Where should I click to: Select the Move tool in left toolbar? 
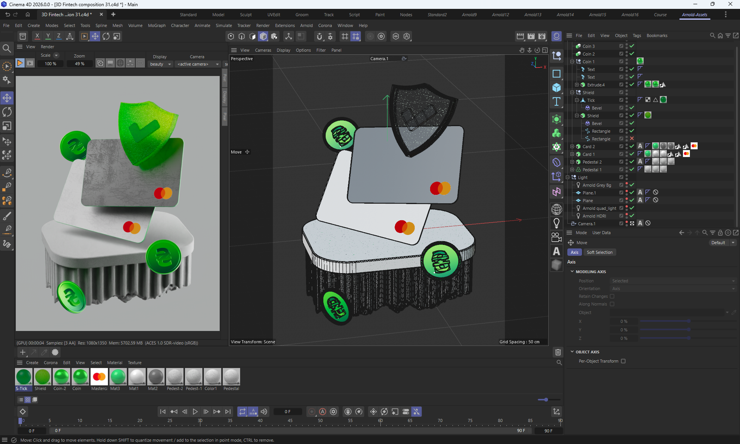(x=7, y=98)
